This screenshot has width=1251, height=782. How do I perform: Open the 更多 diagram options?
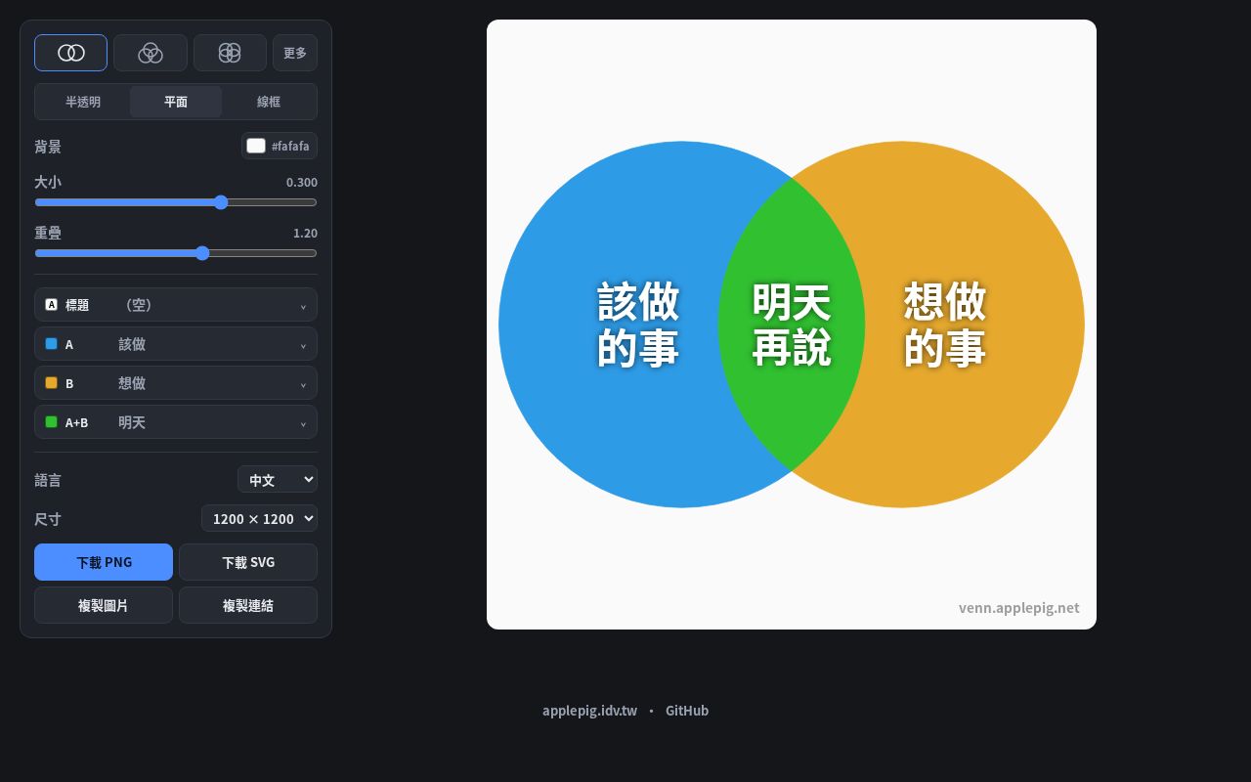pos(295,53)
